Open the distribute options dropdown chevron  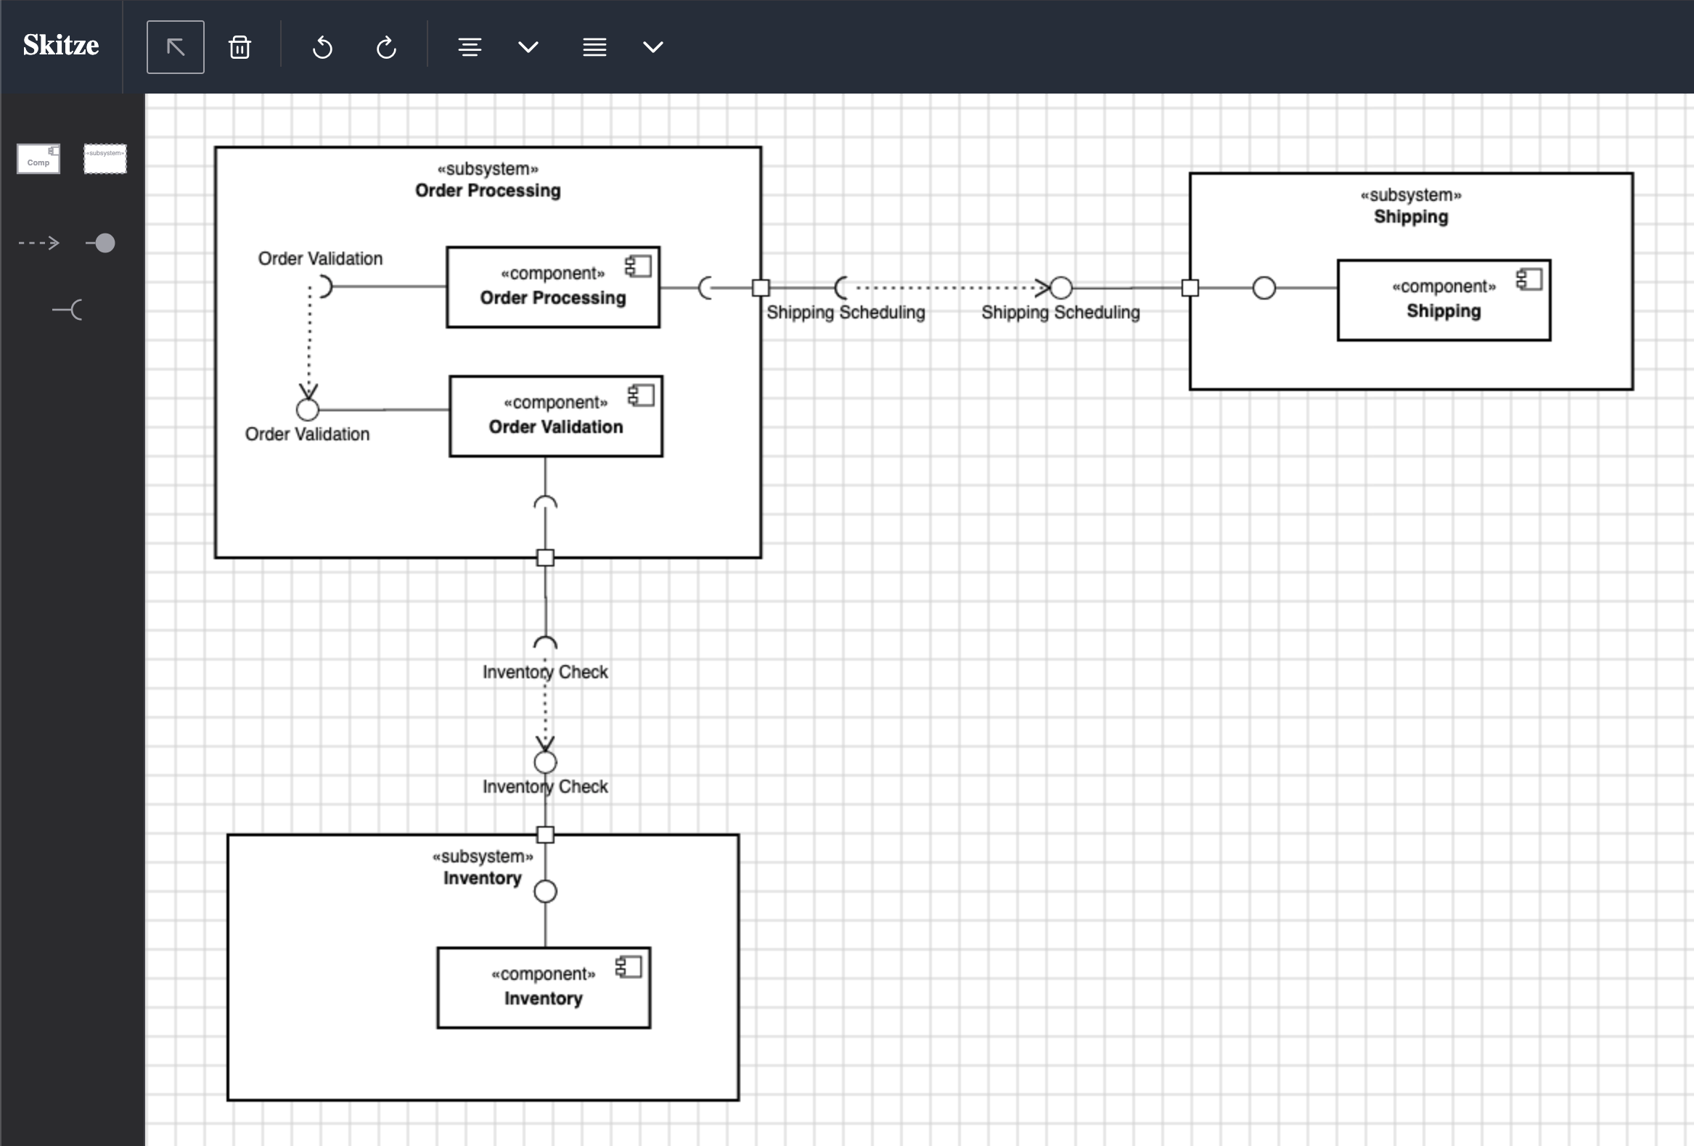[x=653, y=47]
